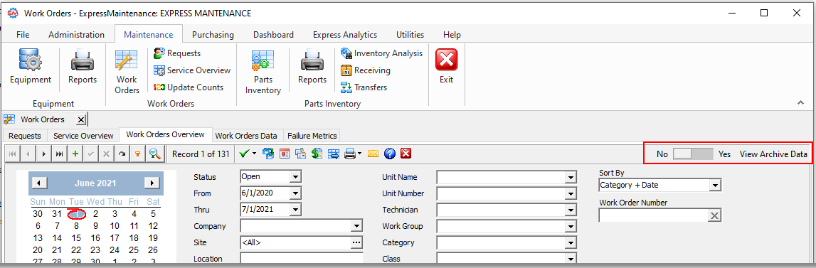Expand the Status dropdown

pos(295,177)
